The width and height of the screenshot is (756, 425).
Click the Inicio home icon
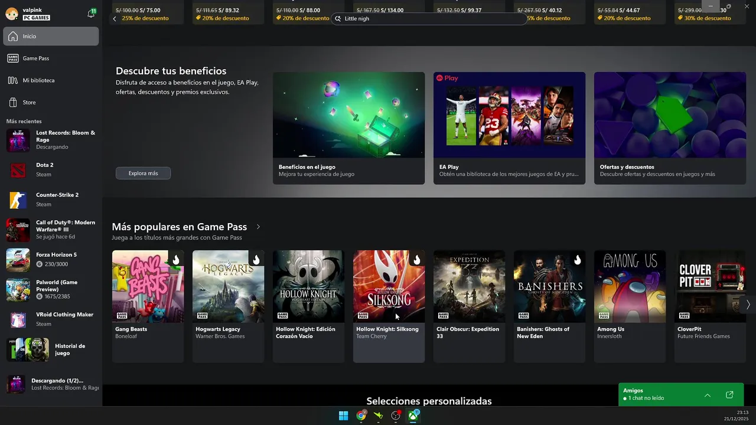point(13,36)
